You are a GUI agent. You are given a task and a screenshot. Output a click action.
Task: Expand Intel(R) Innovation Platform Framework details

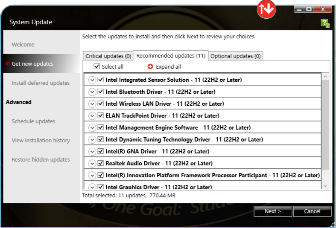pos(92,176)
